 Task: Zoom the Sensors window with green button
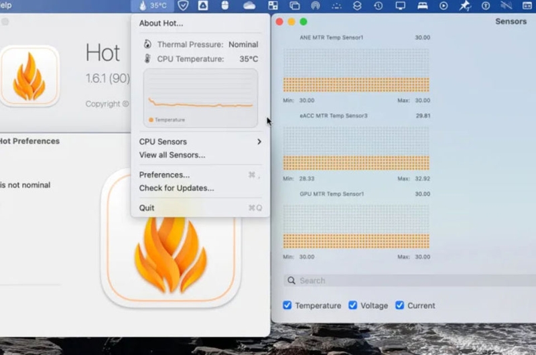point(304,21)
